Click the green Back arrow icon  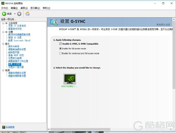tap(4, 14)
